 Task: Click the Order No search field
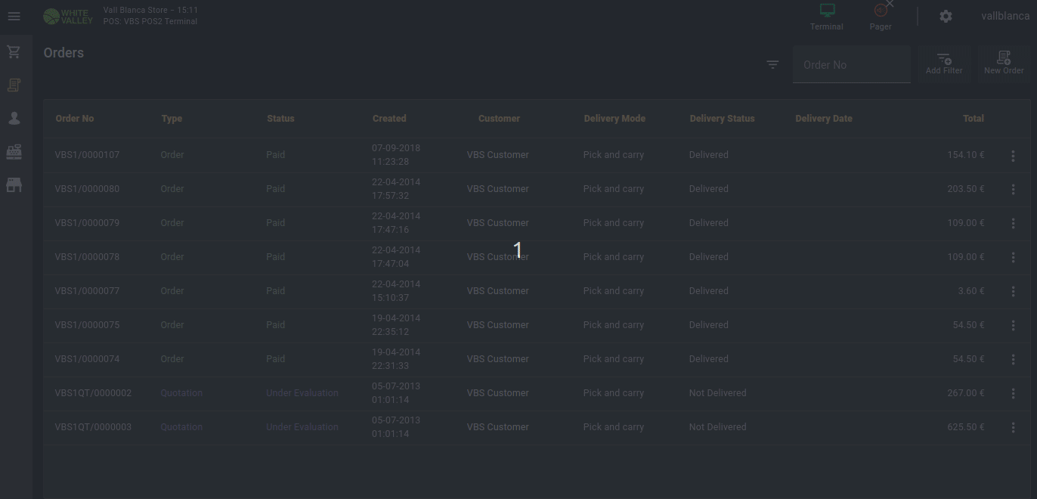[852, 65]
